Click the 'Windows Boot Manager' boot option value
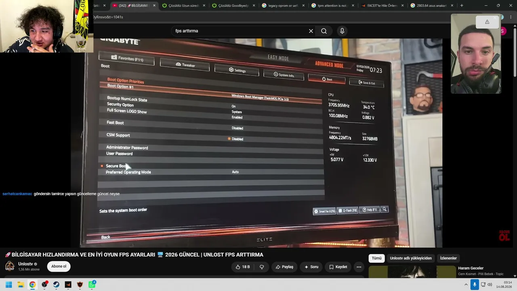The image size is (517, 291). tap(260, 97)
